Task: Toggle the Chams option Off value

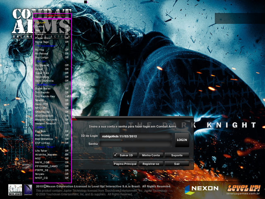Action: pos(67,26)
